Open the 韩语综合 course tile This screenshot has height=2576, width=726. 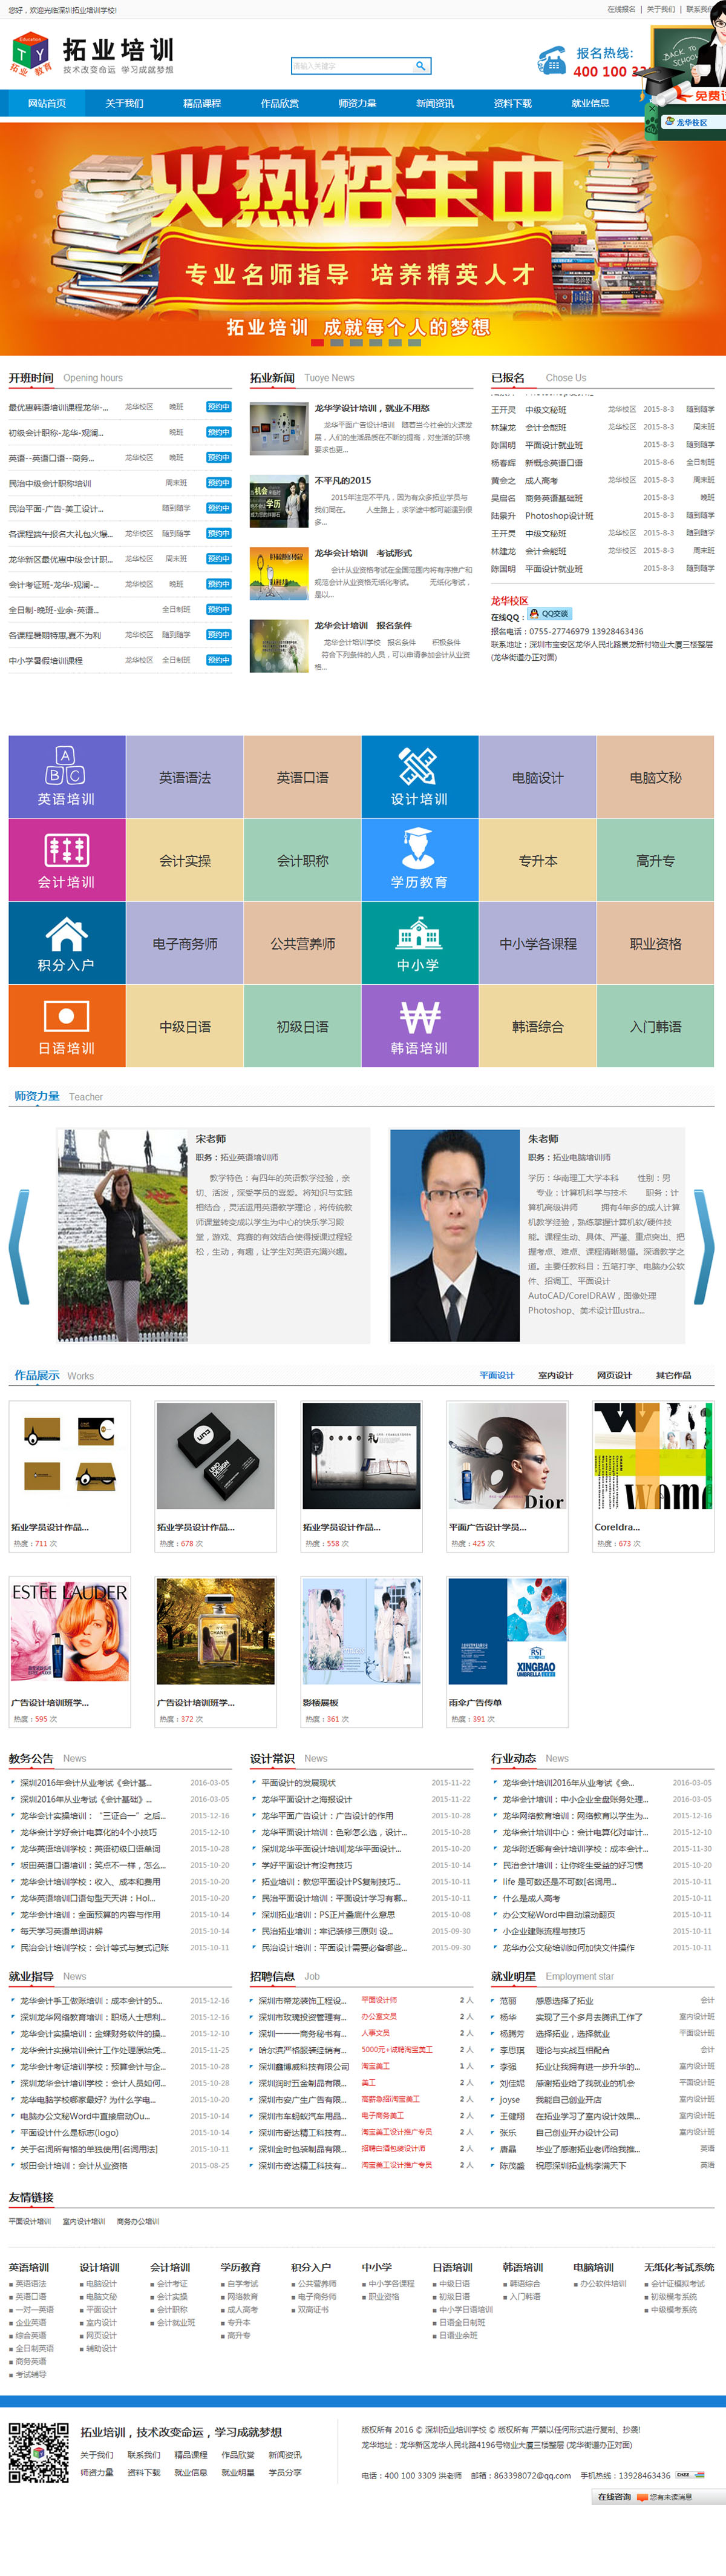537,1026
